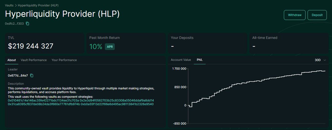The height and width of the screenshot is (130, 332).
Task: Switch chart to Account Value tab
Action: pyautogui.click(x=181, y=60)
